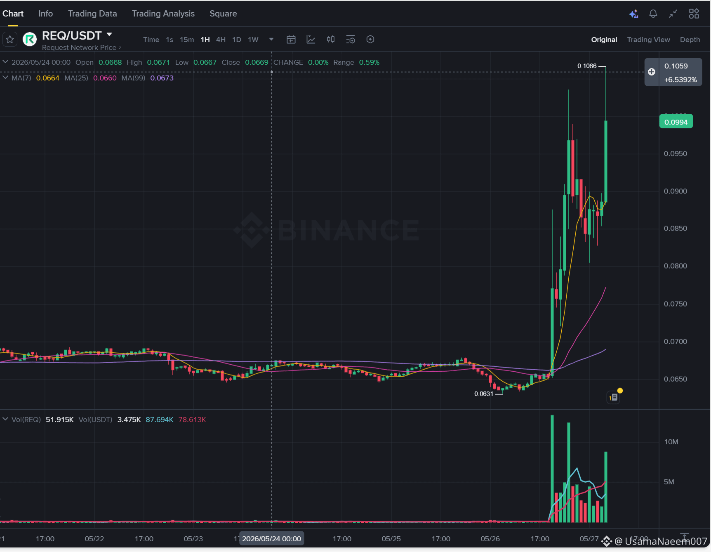Click the scroll-to-latest arrow icon on the time axis
711x552 pixels.
tap(685, 536)
